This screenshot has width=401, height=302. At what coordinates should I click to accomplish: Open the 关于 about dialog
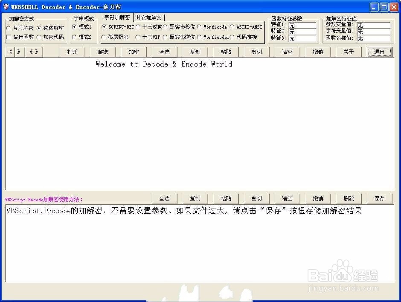(x=349, y=52)
